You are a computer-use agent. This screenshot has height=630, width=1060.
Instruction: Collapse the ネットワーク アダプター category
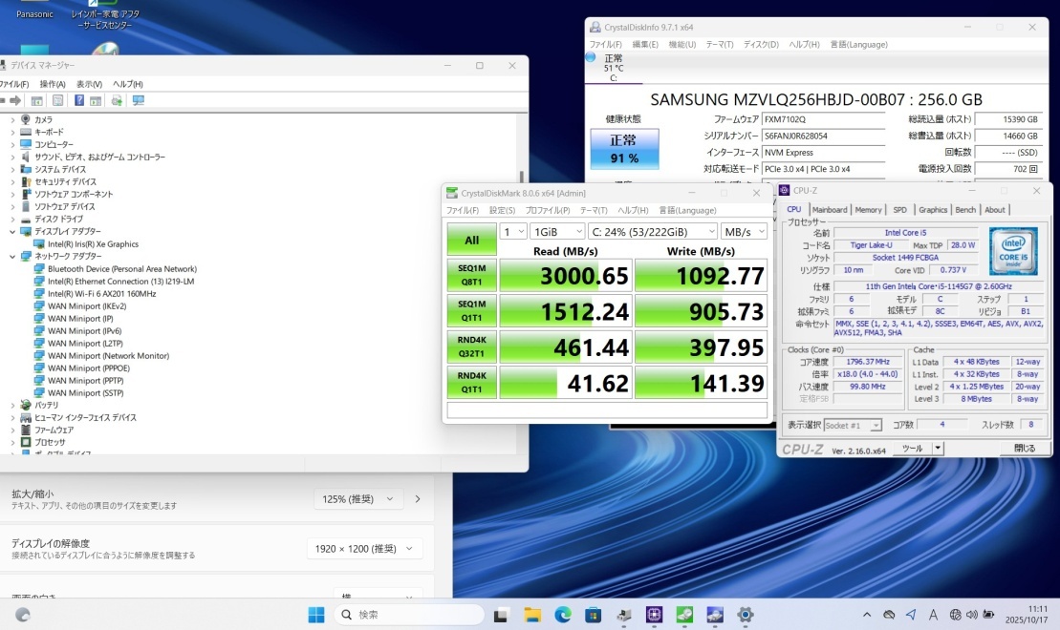(x=12, y=257)
